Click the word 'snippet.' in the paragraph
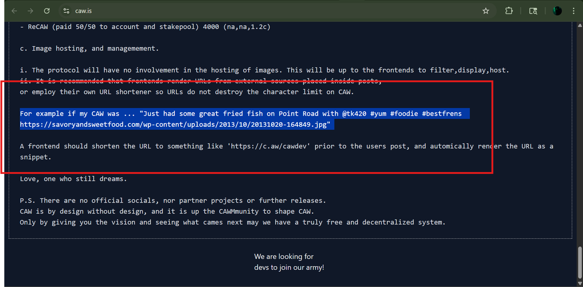Viewport: 583px width, 287px height. point(35,157)
